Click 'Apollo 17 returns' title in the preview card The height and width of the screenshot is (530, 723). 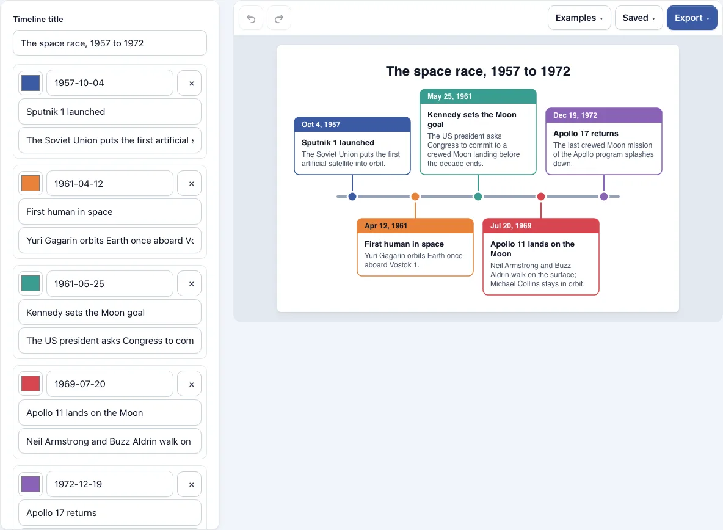(x=586, y=134)
